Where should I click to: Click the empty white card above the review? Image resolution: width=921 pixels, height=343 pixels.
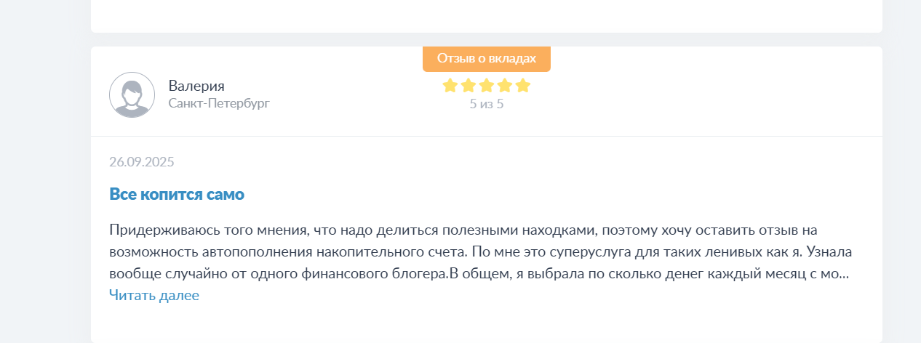pos(487,16)
